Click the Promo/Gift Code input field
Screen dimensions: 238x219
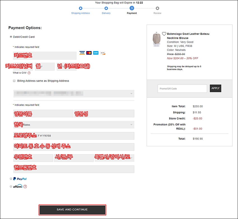tap(182, 89)
